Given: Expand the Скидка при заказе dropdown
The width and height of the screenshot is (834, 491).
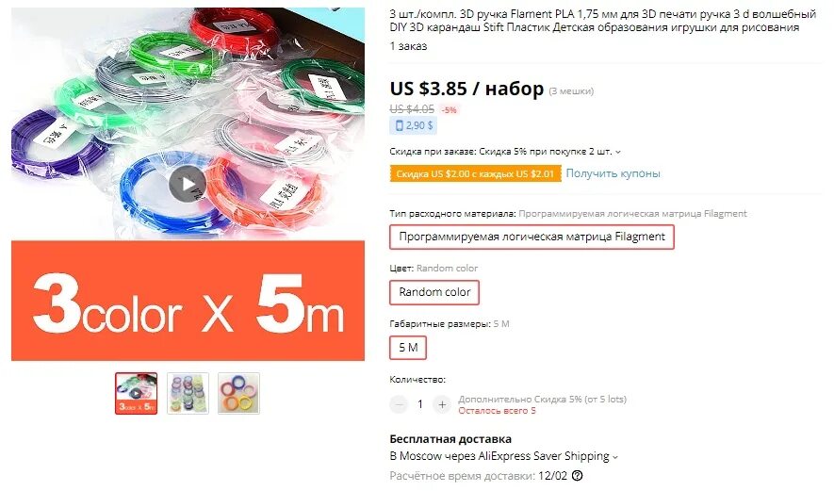Looking at the screenshot, I should click(618, 152).
